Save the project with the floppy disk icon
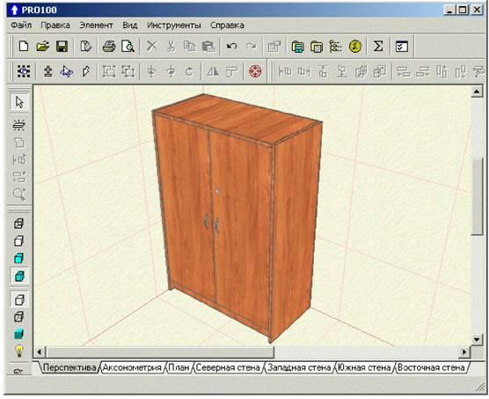Image resolution: width=489 pixels, height=399 pixels. coord(62,47)
